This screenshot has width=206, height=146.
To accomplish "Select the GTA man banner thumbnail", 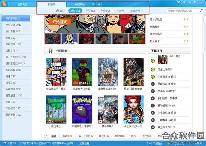I will click(70, 39).
